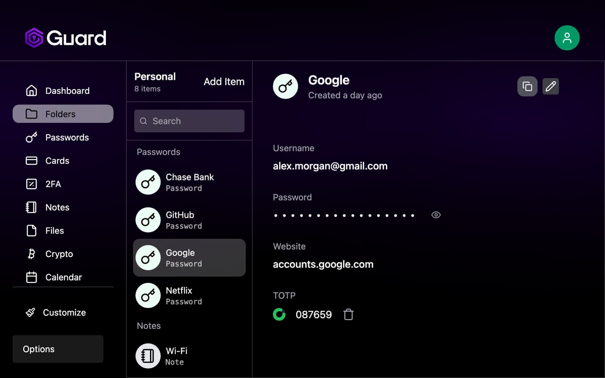
Task: Click the 'Created a day ago' text
Action: 345,95
